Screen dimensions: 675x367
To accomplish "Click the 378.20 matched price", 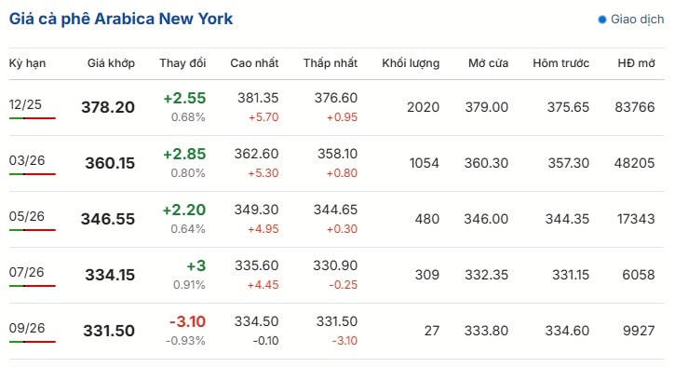I will point(108,107).
